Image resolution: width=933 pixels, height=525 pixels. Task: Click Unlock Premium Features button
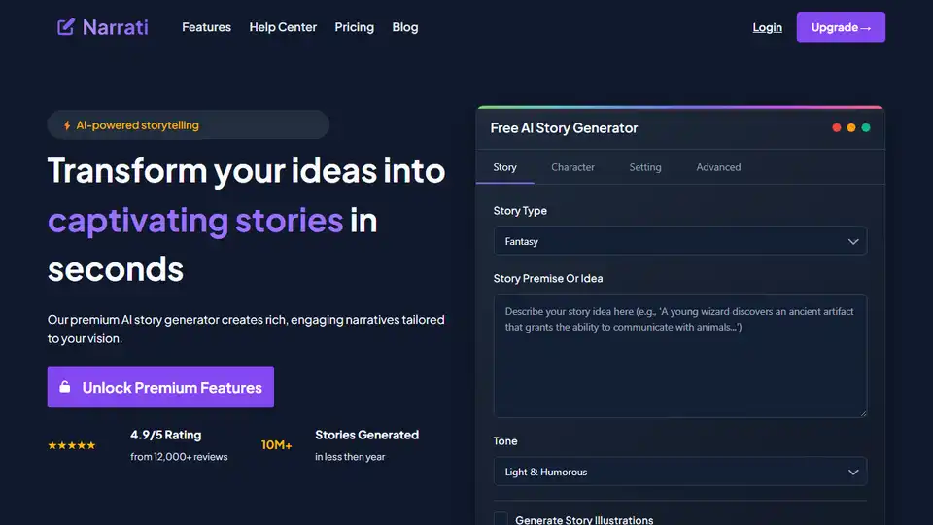pyautogui.click(x=160, y=387)
